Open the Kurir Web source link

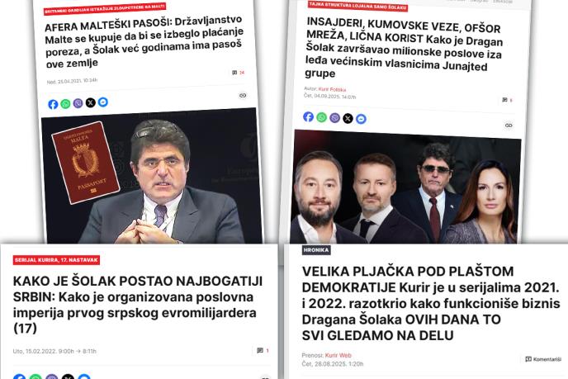point(338,355)
